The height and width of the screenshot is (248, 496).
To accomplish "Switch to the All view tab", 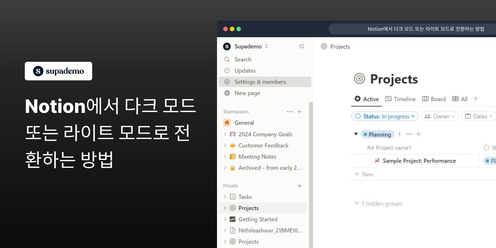I will tap(460, 99).
